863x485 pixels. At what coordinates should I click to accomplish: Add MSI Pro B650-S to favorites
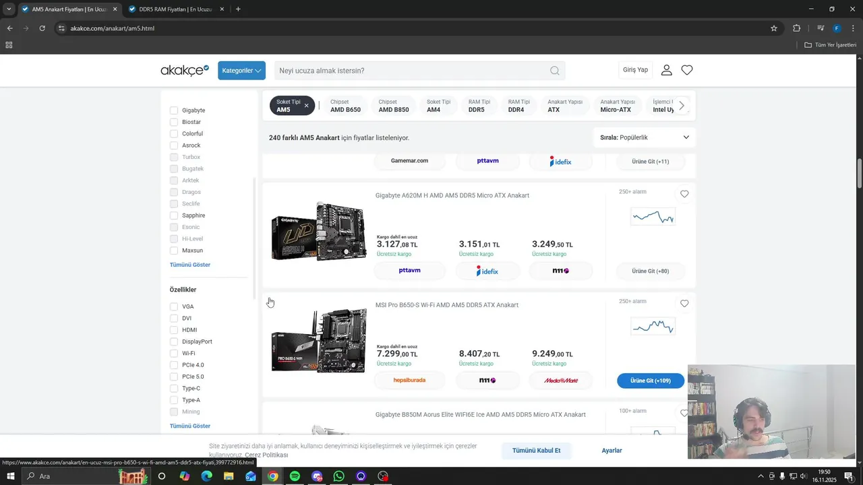click(684, 304)
